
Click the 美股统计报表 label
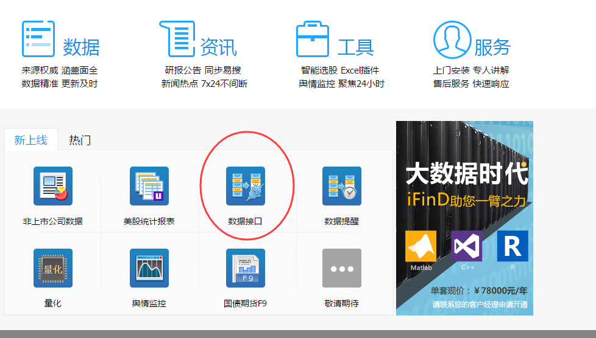point(149,221)
